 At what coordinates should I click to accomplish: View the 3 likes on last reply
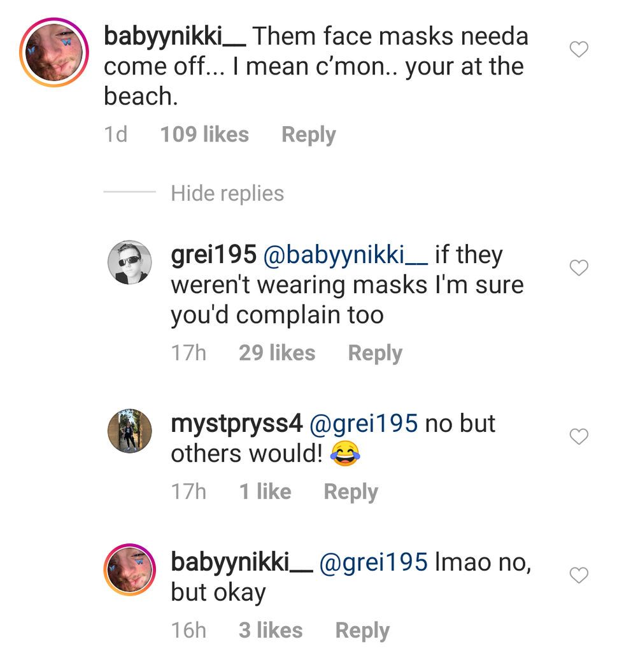271,631
